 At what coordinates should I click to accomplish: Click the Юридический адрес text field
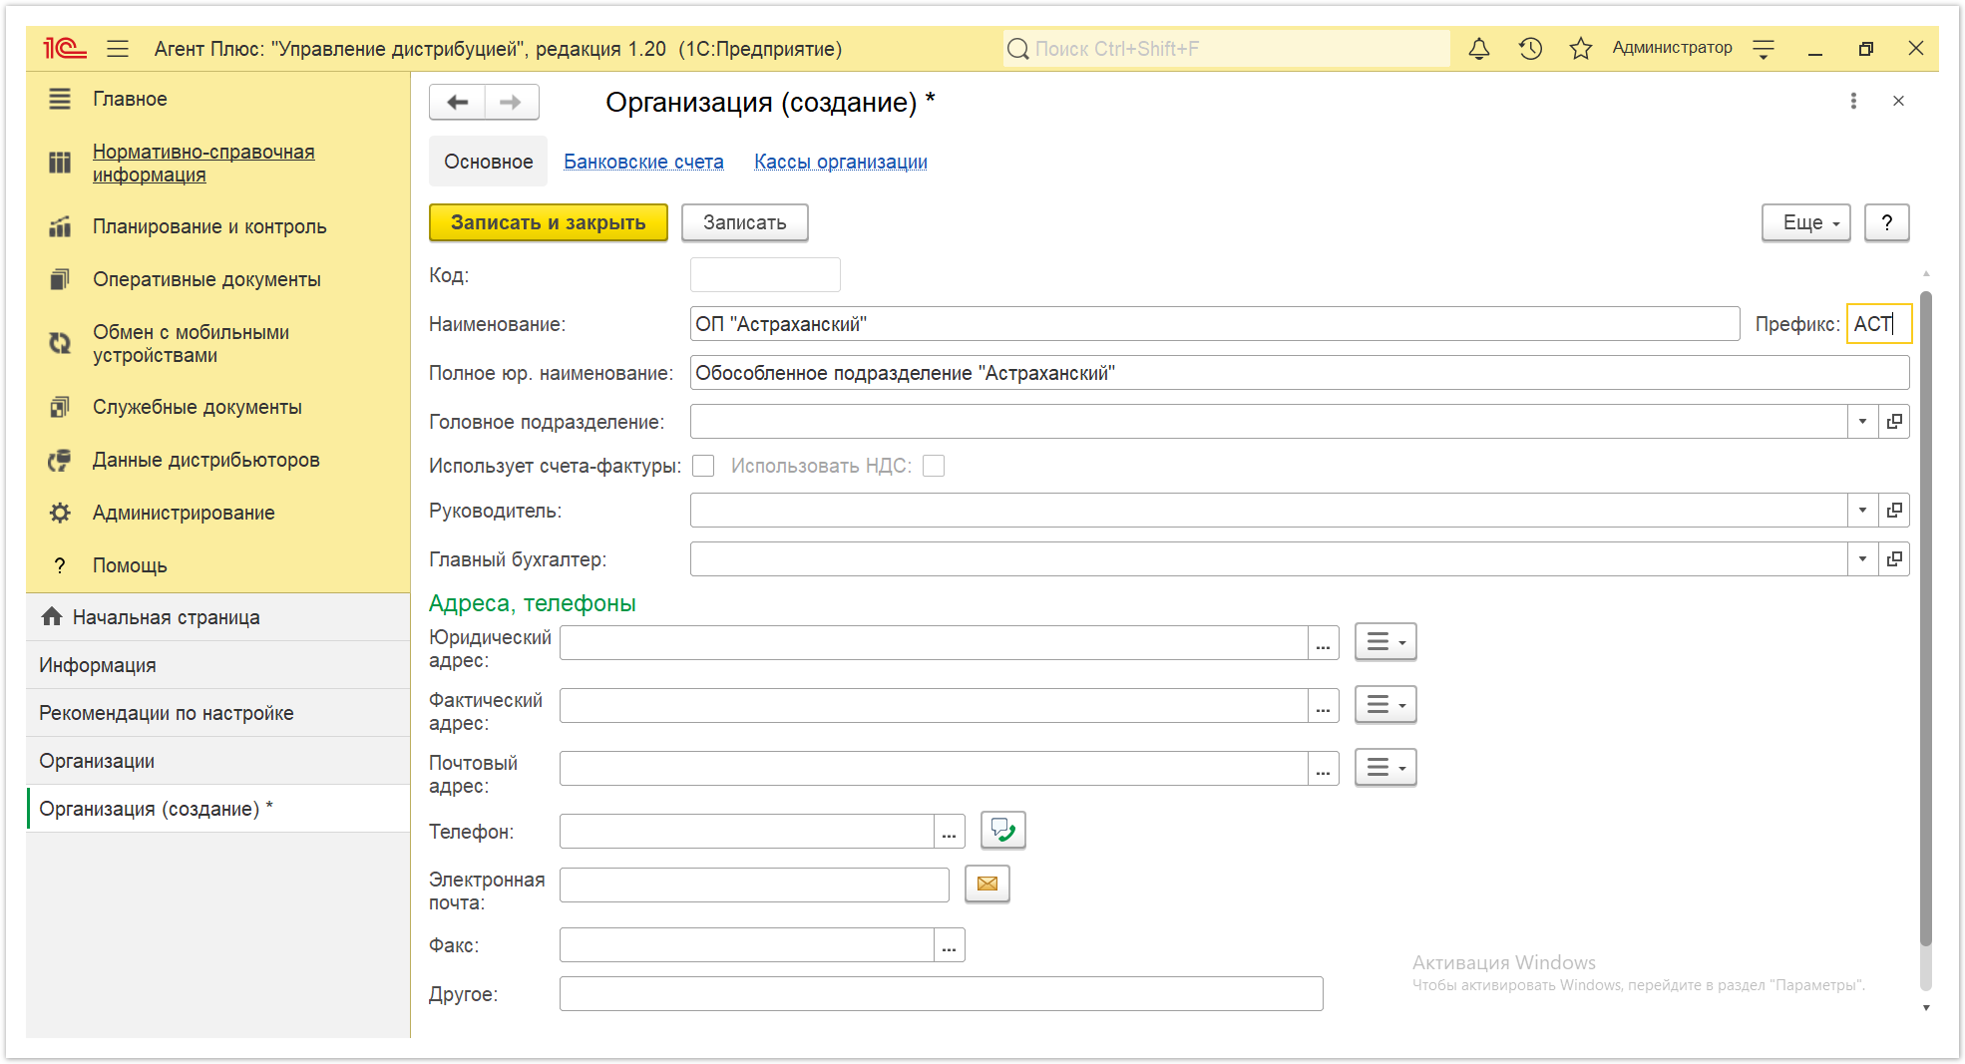pos(934,643)
